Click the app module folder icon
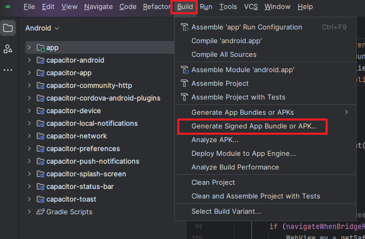 tap(40, 48)
